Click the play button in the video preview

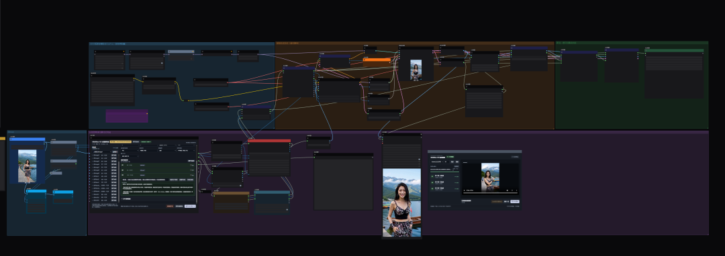point(465,190)
